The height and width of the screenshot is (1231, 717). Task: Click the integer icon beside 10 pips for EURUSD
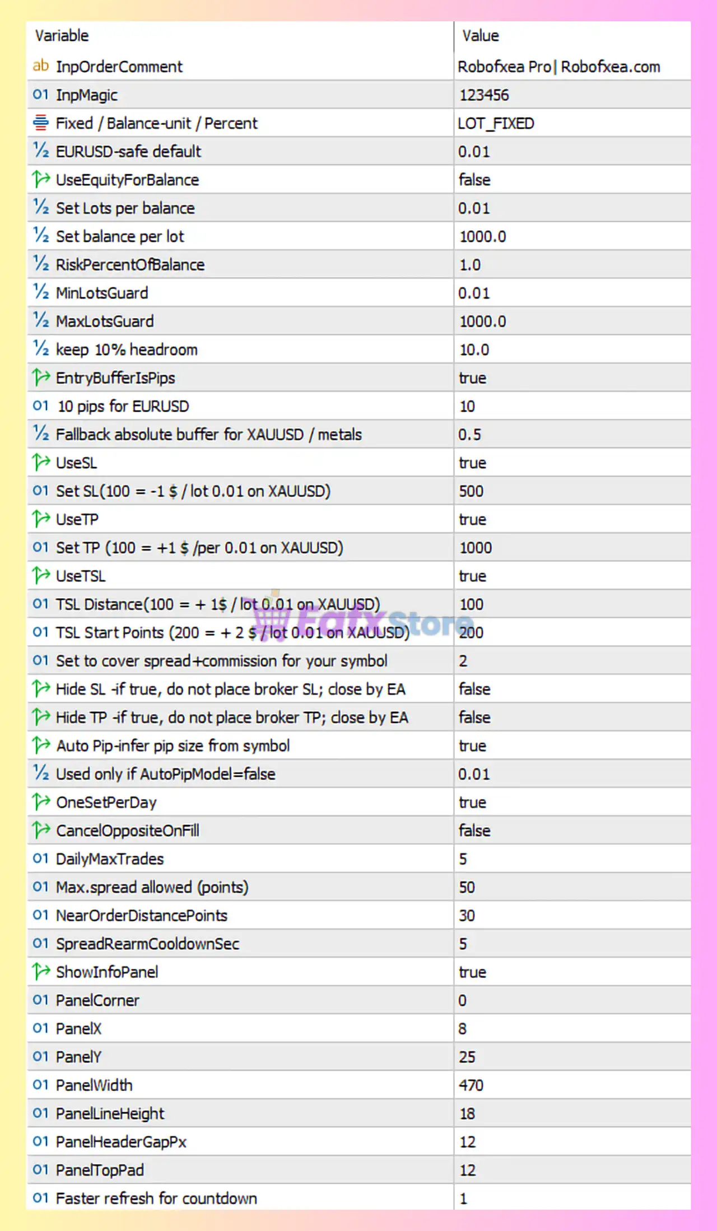point(40,405)
